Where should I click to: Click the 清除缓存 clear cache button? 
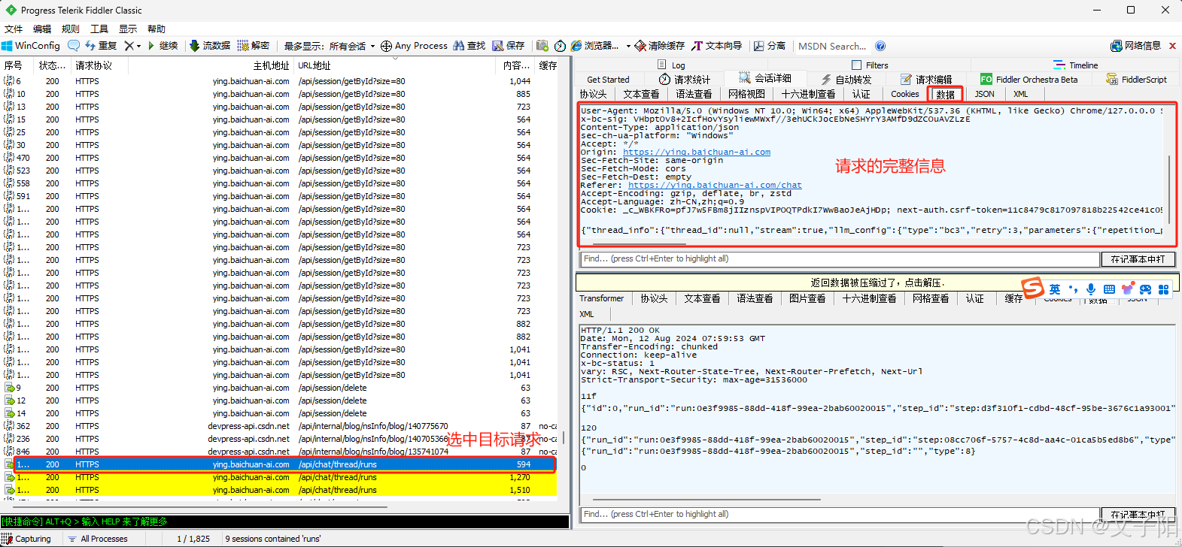coord(660,46)
